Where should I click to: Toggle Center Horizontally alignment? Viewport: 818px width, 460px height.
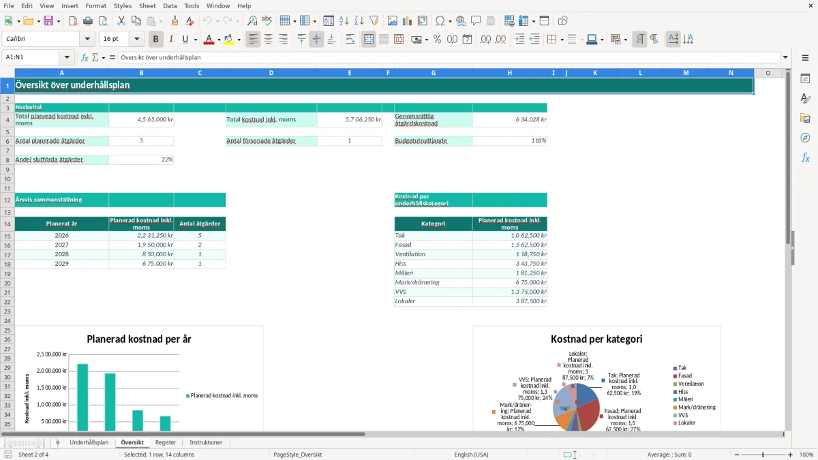[268, 40]
